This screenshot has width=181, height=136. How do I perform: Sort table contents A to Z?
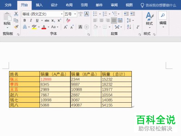click(x=129, y=27)
